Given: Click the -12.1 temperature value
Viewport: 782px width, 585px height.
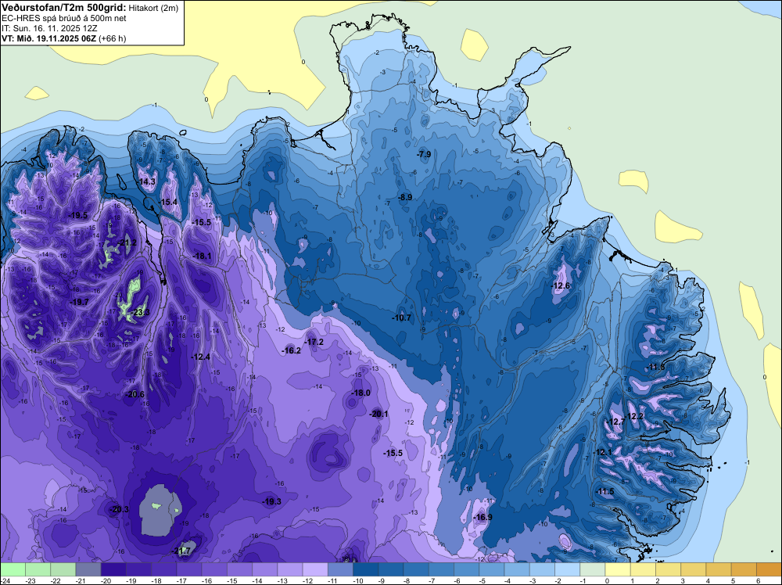Looking at the screenshot, I should point(602,452).
